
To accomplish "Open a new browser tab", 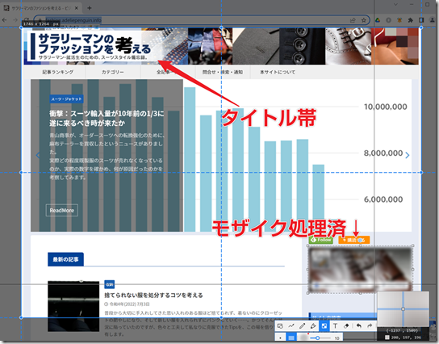I will [90, 8].
